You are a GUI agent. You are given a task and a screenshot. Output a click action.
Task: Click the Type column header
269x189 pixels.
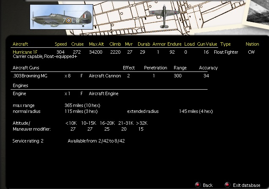tap(225, 44)
